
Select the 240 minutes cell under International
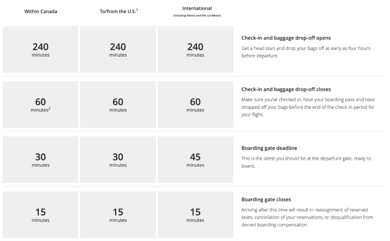tap(195, 50)
